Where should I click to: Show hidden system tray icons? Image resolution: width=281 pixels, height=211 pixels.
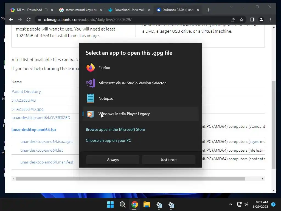tap(231, 204)
